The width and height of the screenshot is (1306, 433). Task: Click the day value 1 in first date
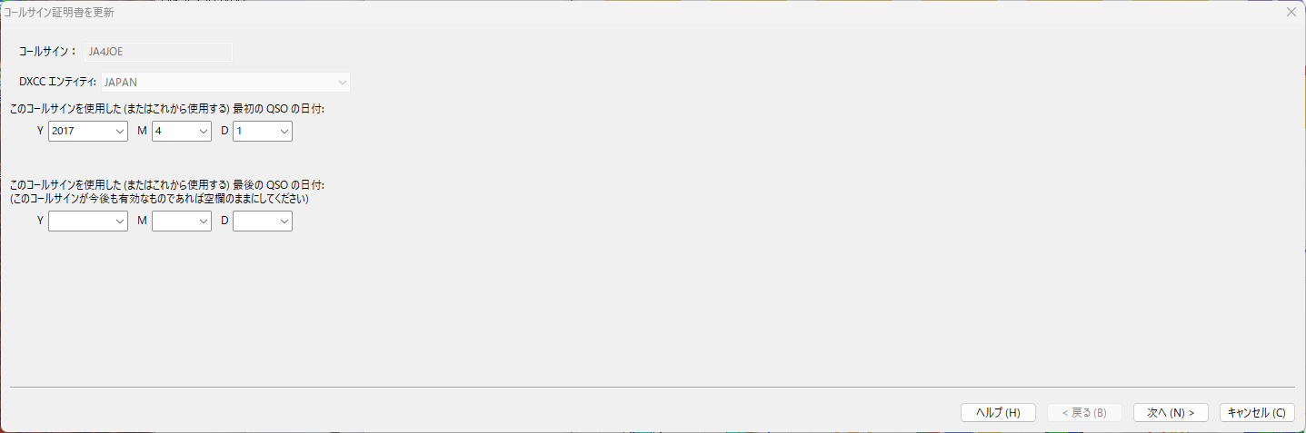[x=239, y=132]
